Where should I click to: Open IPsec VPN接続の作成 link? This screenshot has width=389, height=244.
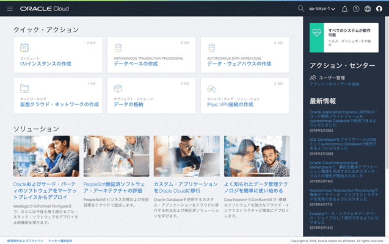tap(230, 104)
